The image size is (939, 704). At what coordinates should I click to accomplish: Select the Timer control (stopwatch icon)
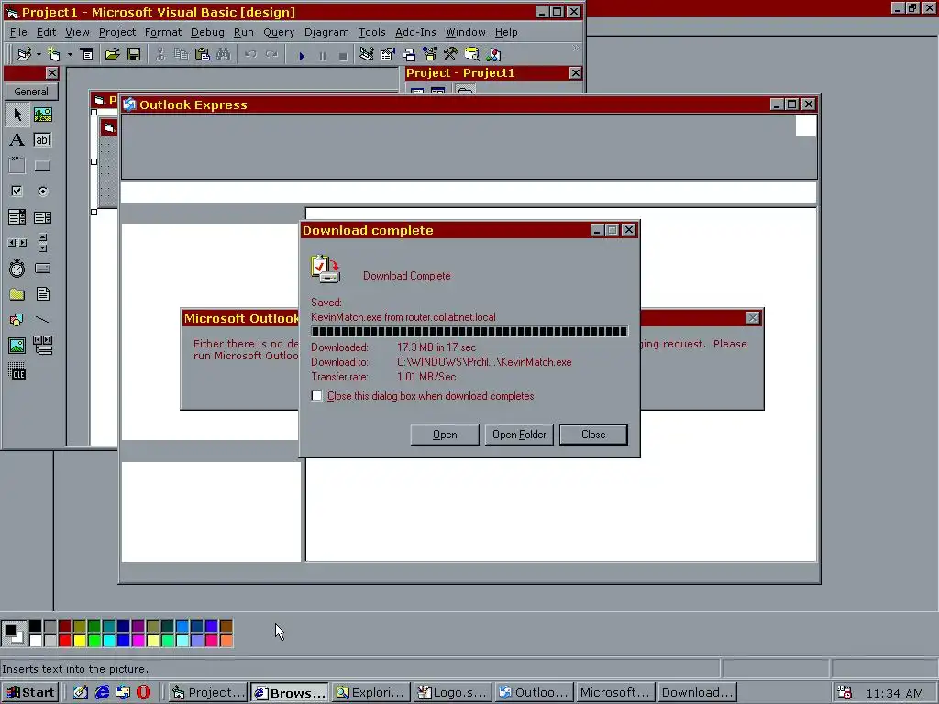point(17,269)
